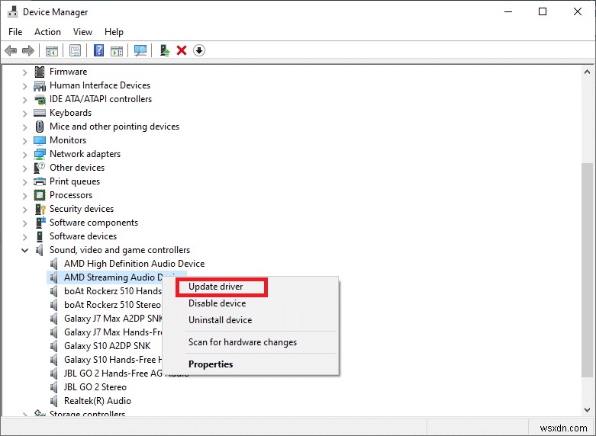
Task: Select Security devices category label
Action: click(82, 209)
